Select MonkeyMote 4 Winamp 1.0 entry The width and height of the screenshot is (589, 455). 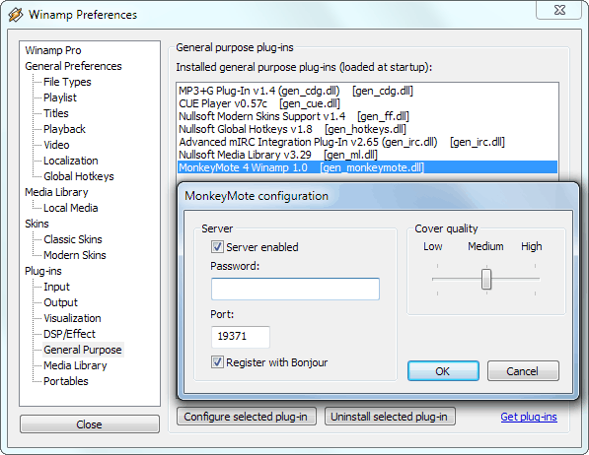(367, 167)
